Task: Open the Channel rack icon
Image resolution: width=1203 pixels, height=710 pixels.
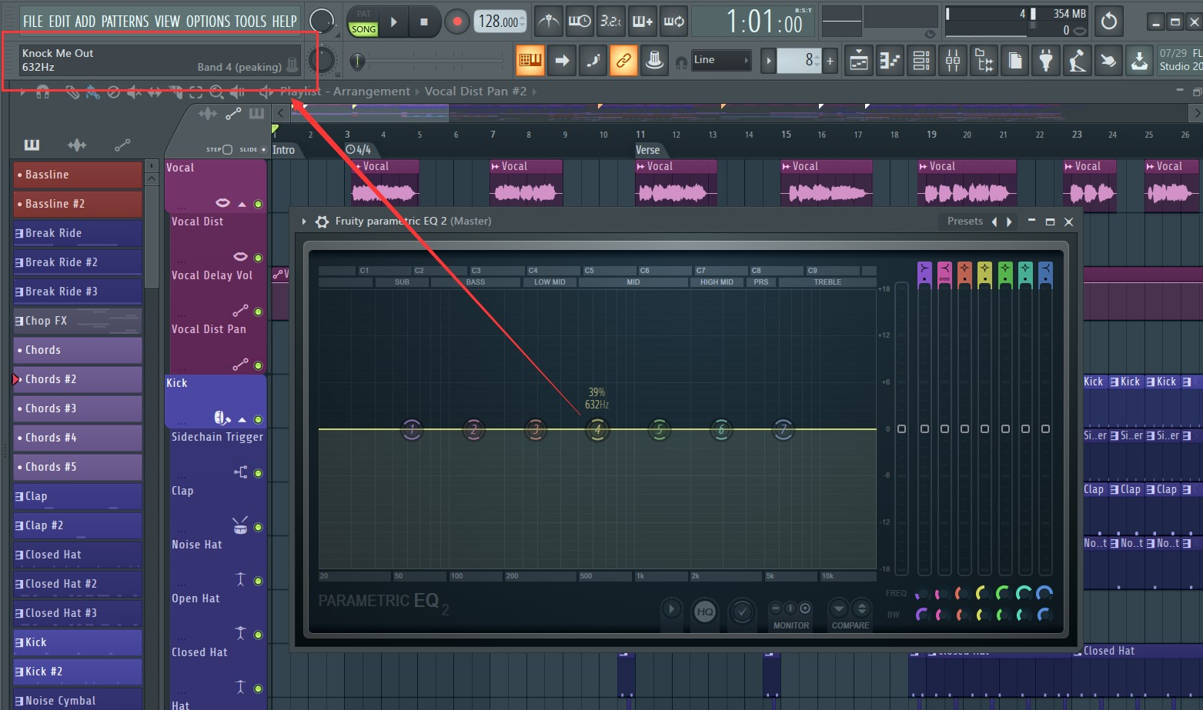Action: click(x=921, y=60)
